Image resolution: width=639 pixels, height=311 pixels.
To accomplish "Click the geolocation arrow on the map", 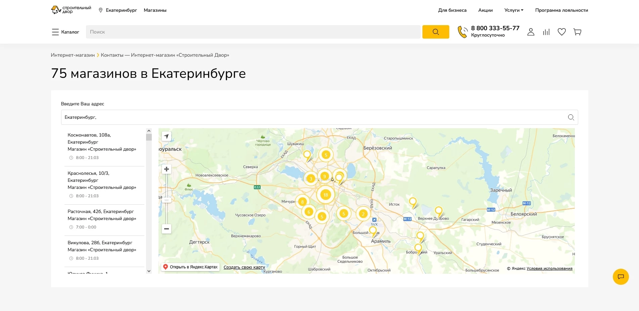I will coord(166,136).
